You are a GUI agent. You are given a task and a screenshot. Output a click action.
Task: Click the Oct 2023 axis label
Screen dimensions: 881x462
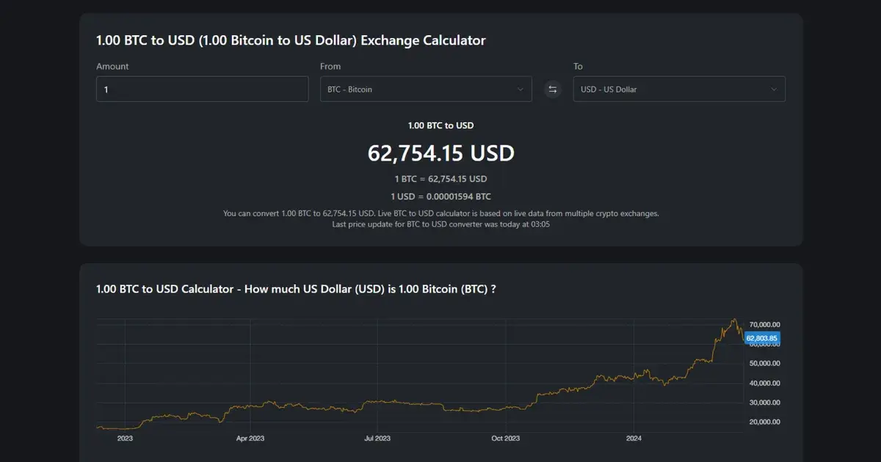[x=505, y=438]
